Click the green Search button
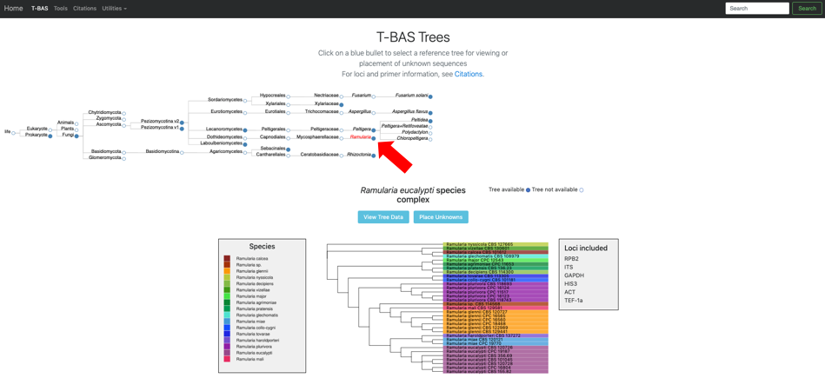The image size is (825, 378). coord(807,9)
